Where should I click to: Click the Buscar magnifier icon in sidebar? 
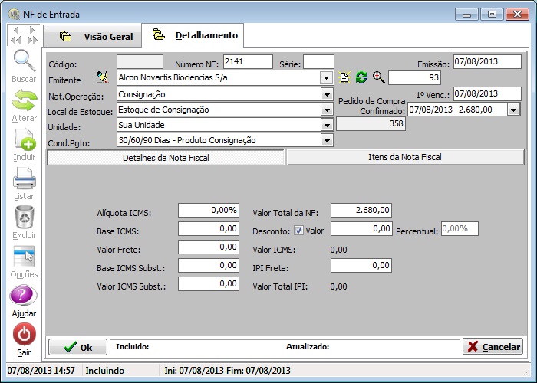pos(24,61)
